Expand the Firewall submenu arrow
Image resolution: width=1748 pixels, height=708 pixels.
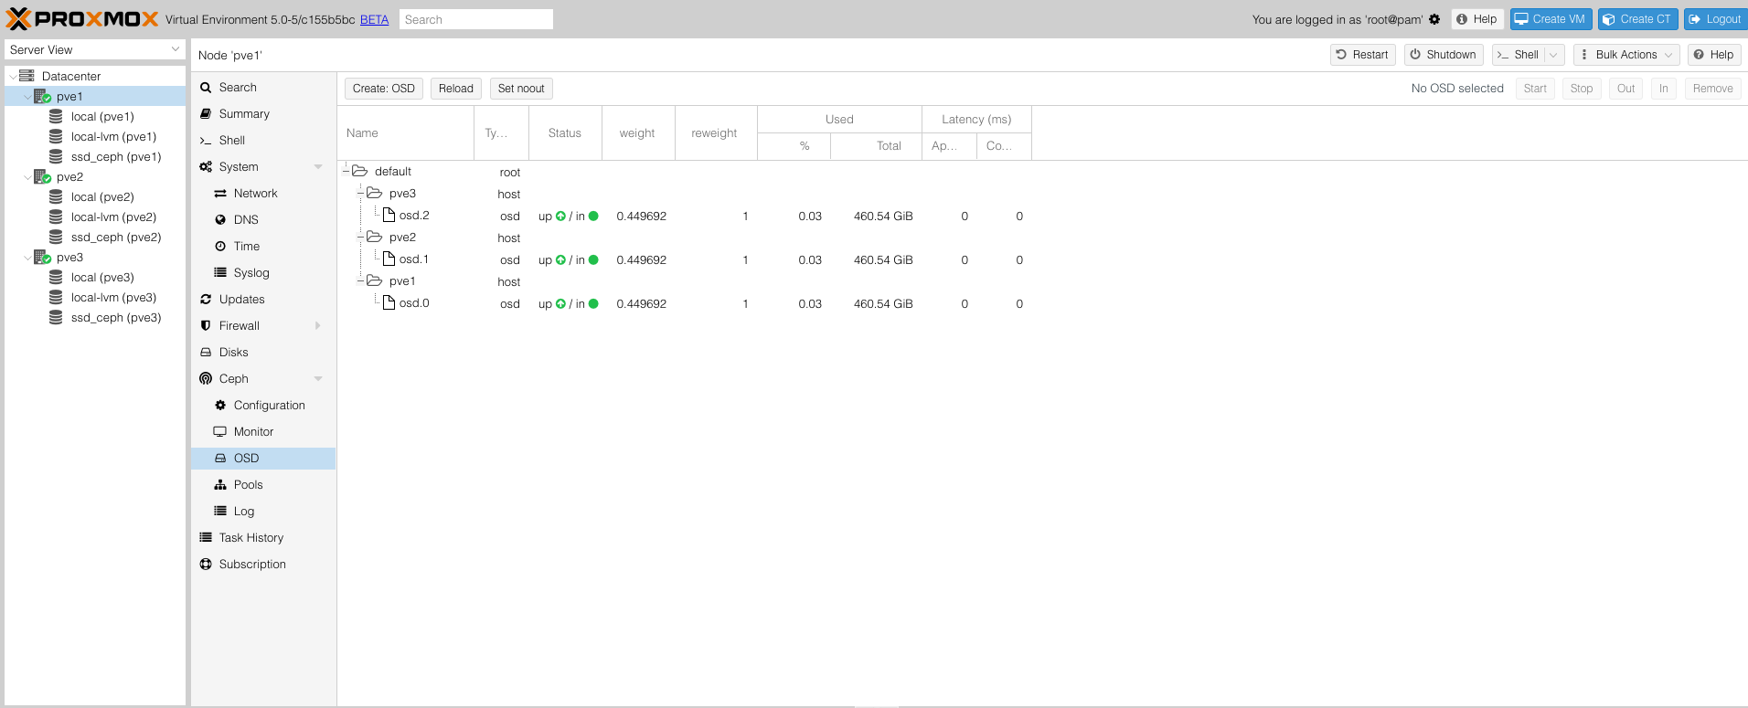318,326
